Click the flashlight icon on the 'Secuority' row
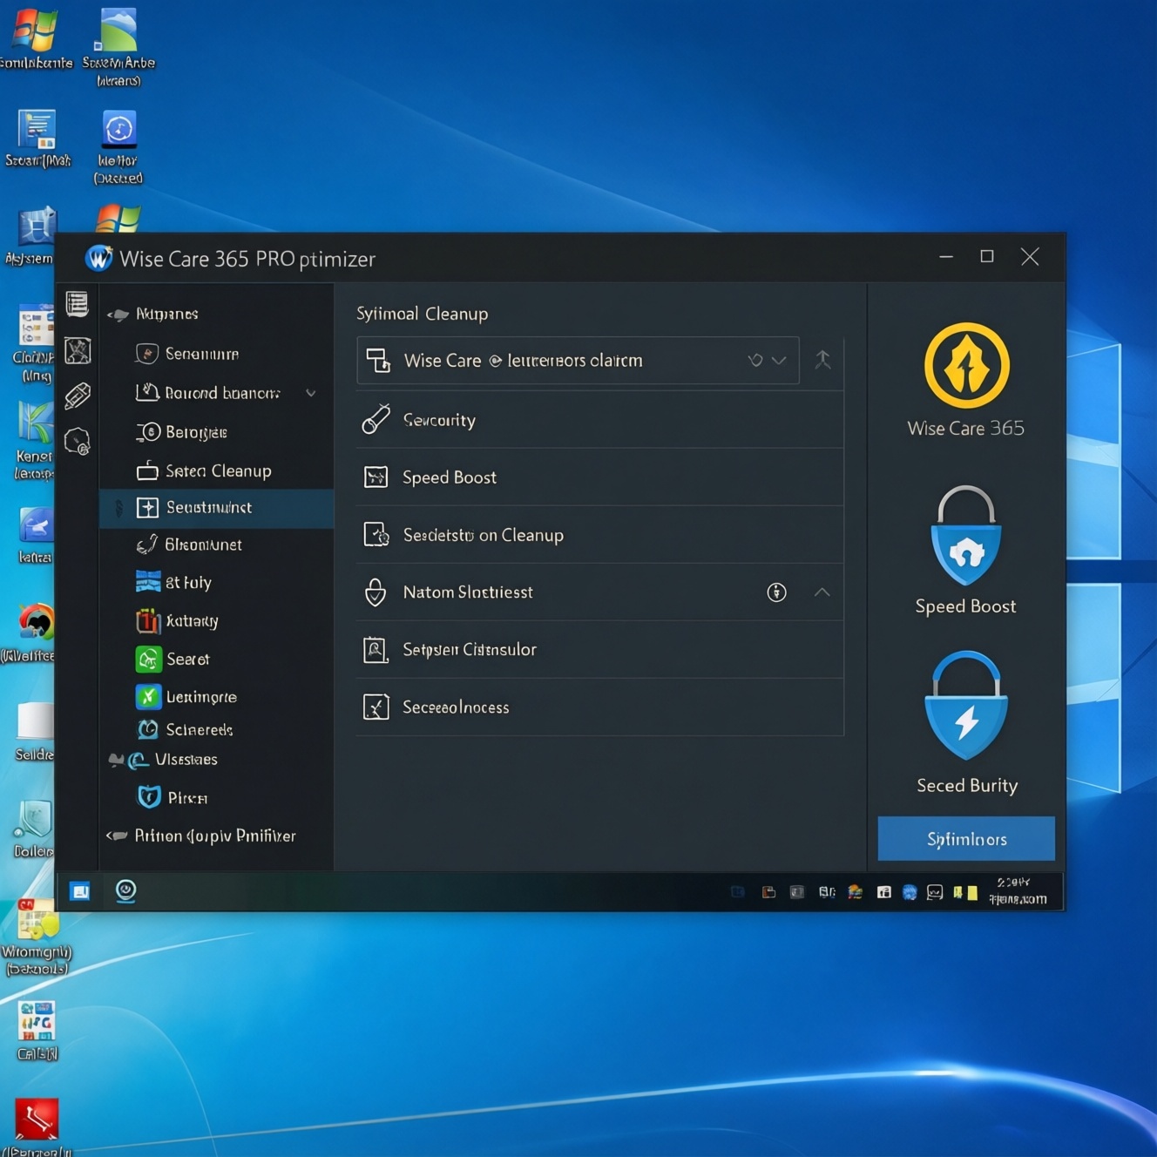Viewport: 1157px width, 1157px height. [x=376, y=420]
